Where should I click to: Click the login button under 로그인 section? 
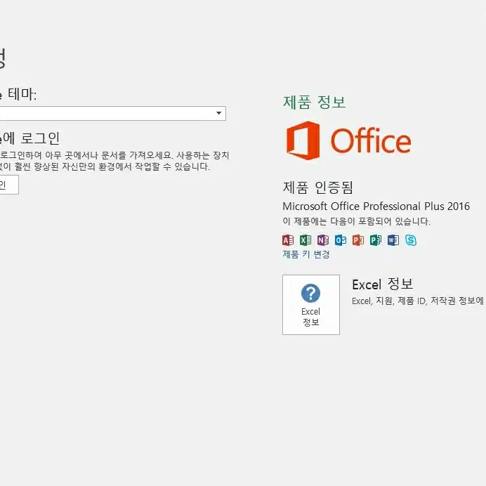pyautogui.click(x=8, y=185)
